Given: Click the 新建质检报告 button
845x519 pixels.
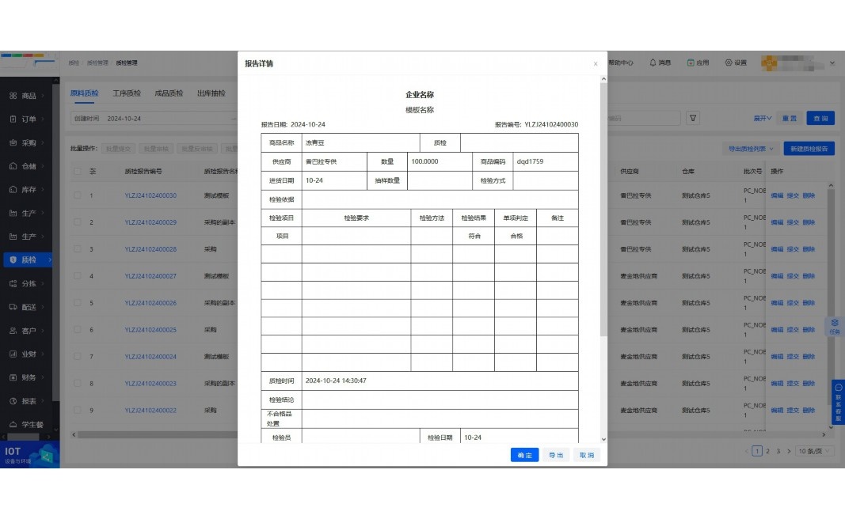Looking at the screenshot, I should point(809,149).
